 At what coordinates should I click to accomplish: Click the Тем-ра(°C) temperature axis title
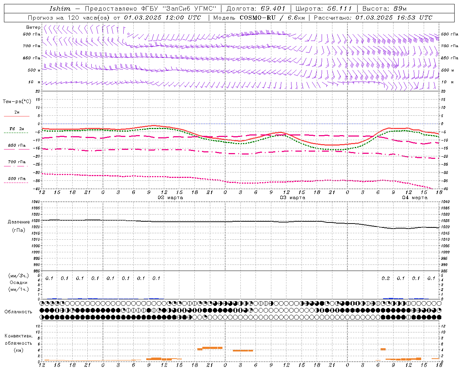(17, 102)
